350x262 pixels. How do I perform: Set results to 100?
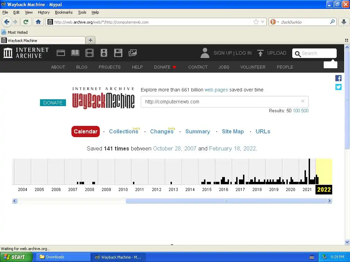coord(296,111)
